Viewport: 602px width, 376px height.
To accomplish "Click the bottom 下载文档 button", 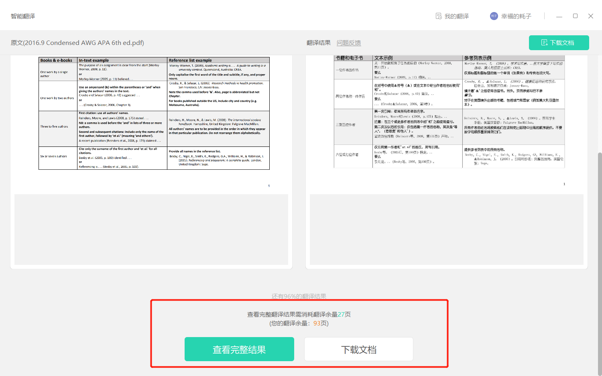I will tap(358, 349).
